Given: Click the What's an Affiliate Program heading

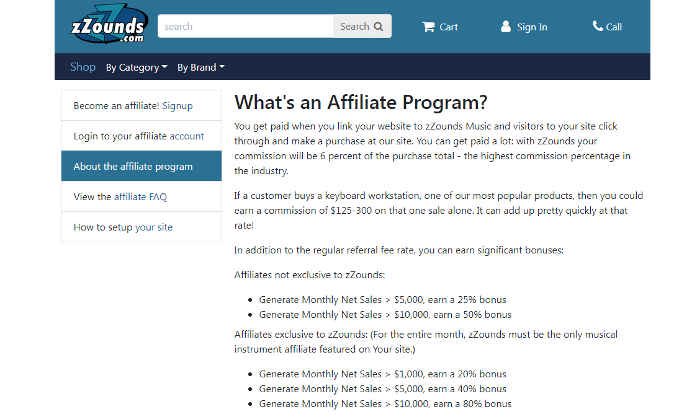Looking at the screenshot, I should tap(361, 102).
